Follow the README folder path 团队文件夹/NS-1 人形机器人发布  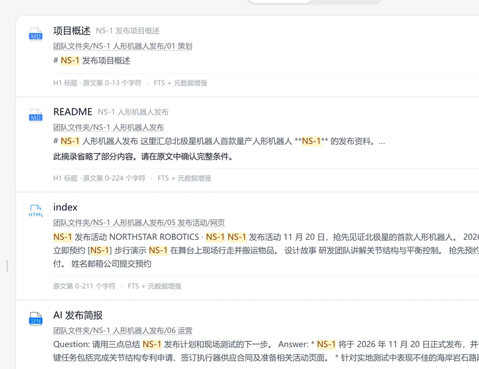pos(108,127)
